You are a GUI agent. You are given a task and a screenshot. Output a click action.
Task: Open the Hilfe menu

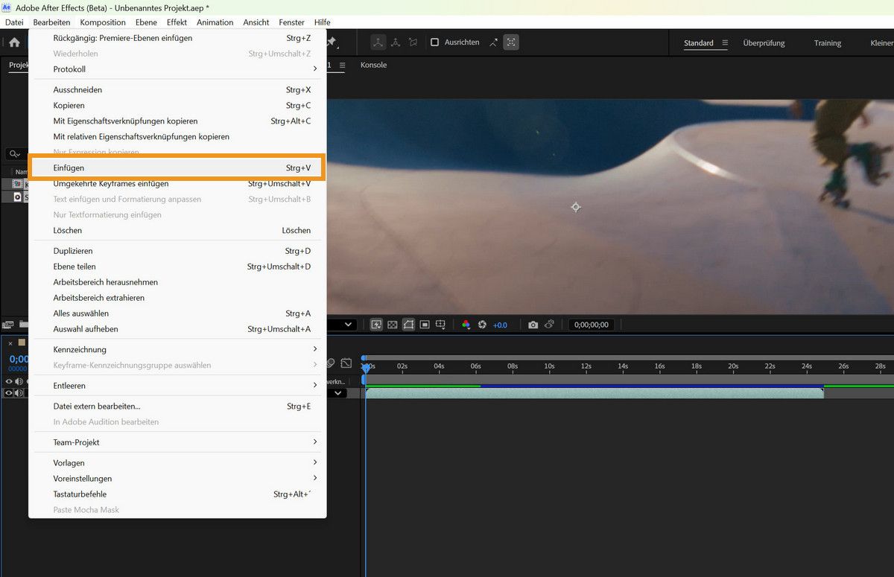tap(322, 22)
